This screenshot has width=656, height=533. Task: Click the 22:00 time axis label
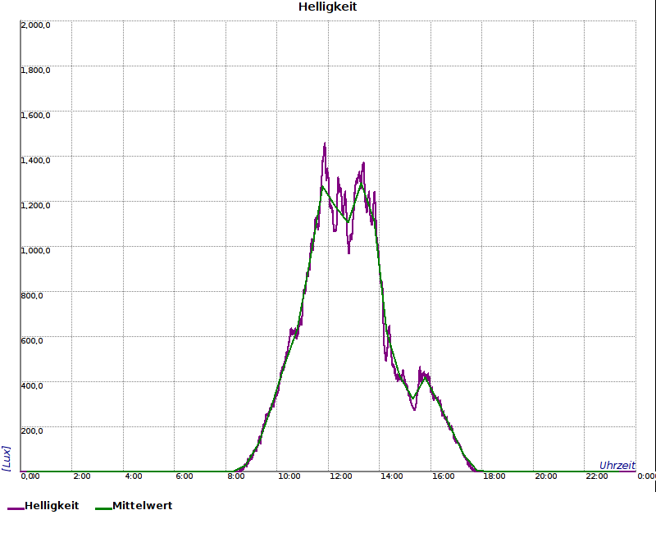[x=597, y=476]
